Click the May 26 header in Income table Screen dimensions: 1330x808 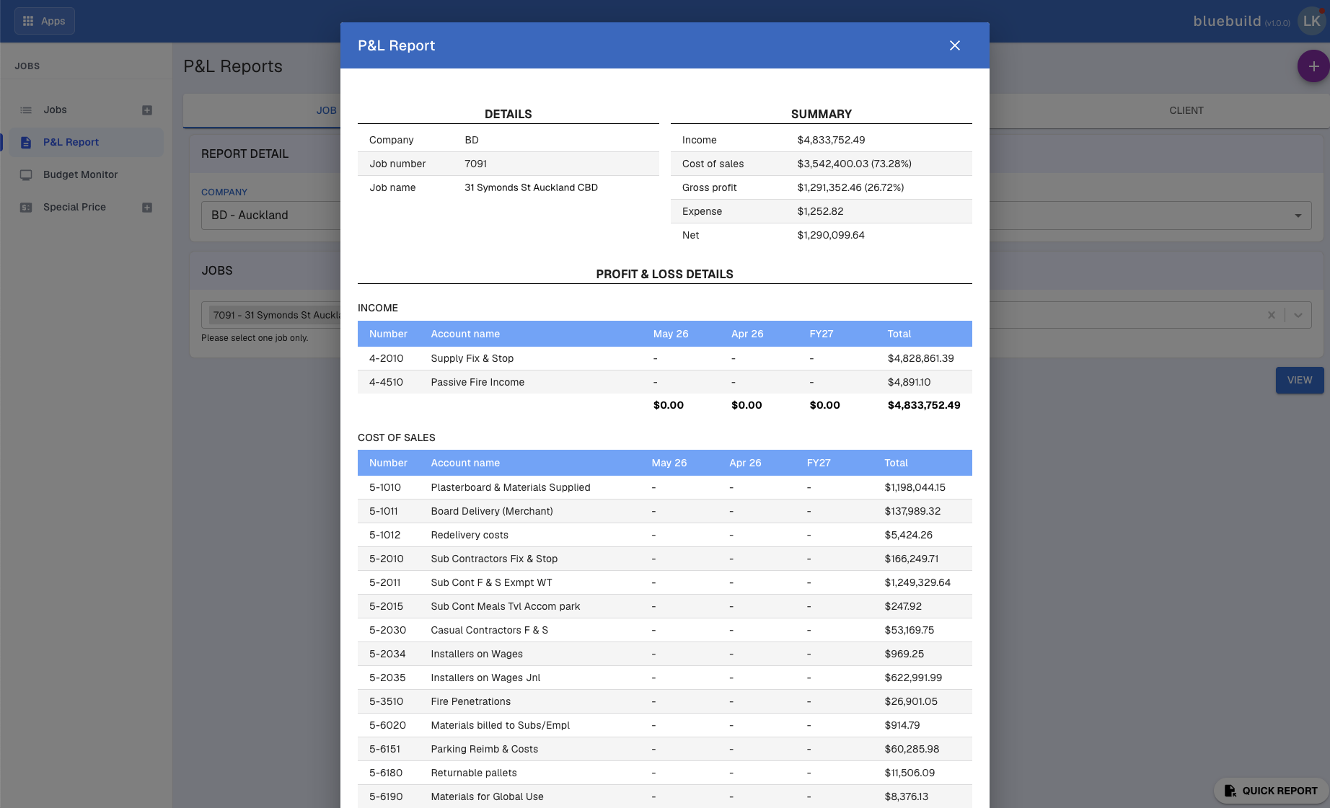click(x=671, y=334)
